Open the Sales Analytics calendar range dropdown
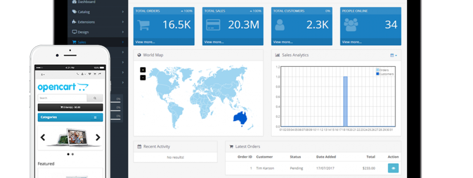473x178 pixels. tap(393, 55)
